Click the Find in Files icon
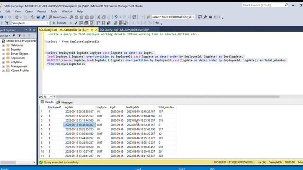 pos(148,17)
